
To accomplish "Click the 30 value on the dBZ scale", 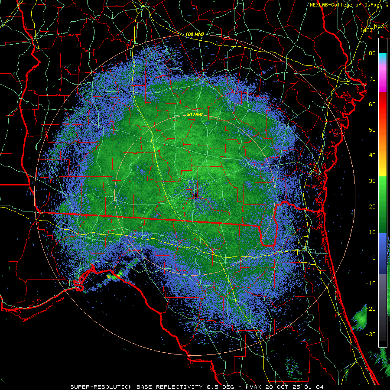I will pyautogui.click(x=372, y=181).
